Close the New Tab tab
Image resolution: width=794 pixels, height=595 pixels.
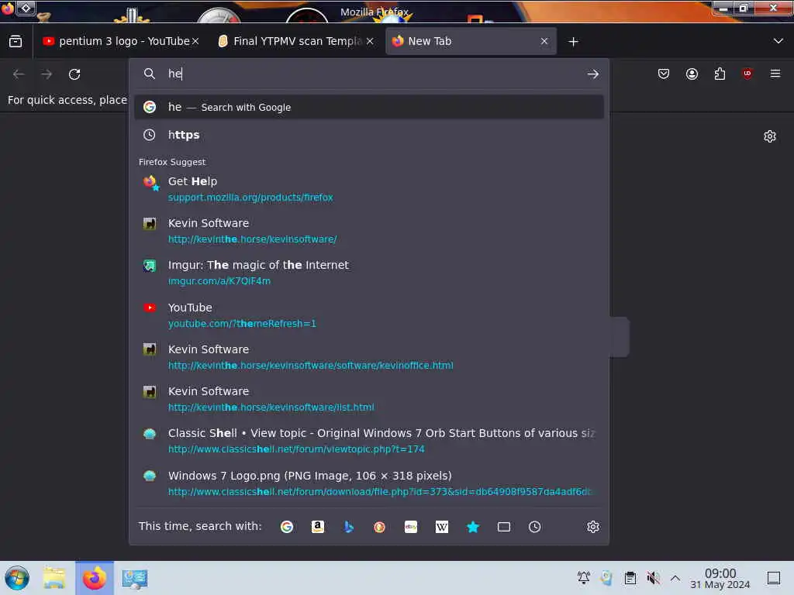click(x=544, y=42)
